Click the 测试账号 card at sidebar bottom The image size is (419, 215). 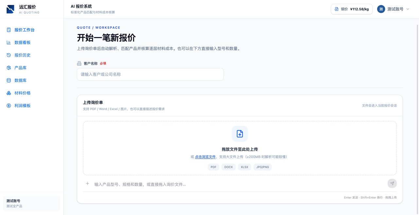coord(31,204)
